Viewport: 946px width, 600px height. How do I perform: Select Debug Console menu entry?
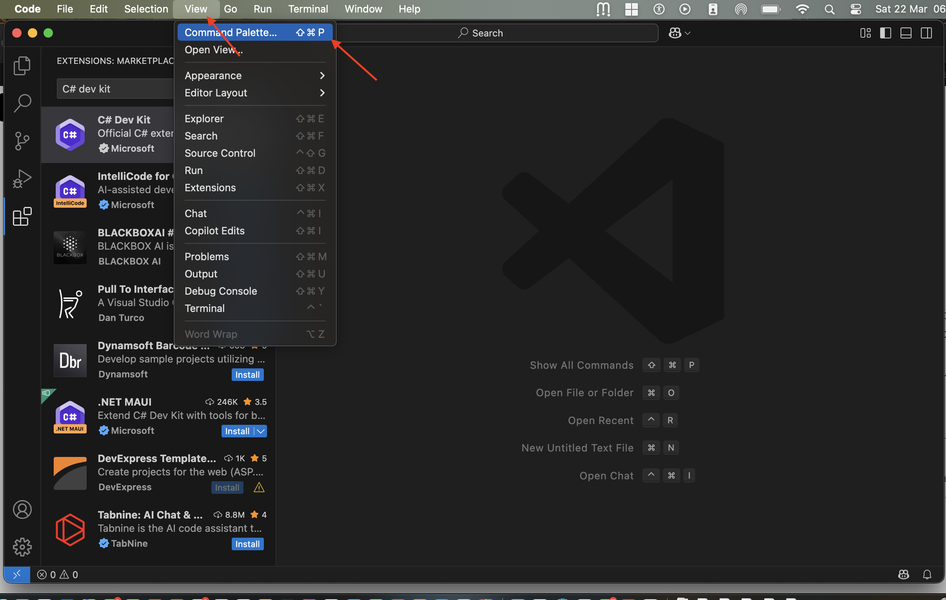click(x=254, y=291)
